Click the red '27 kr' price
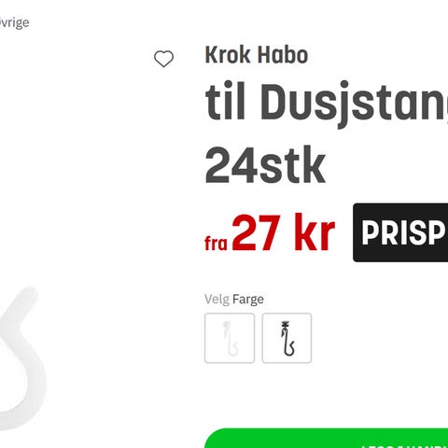 [284, 232]
